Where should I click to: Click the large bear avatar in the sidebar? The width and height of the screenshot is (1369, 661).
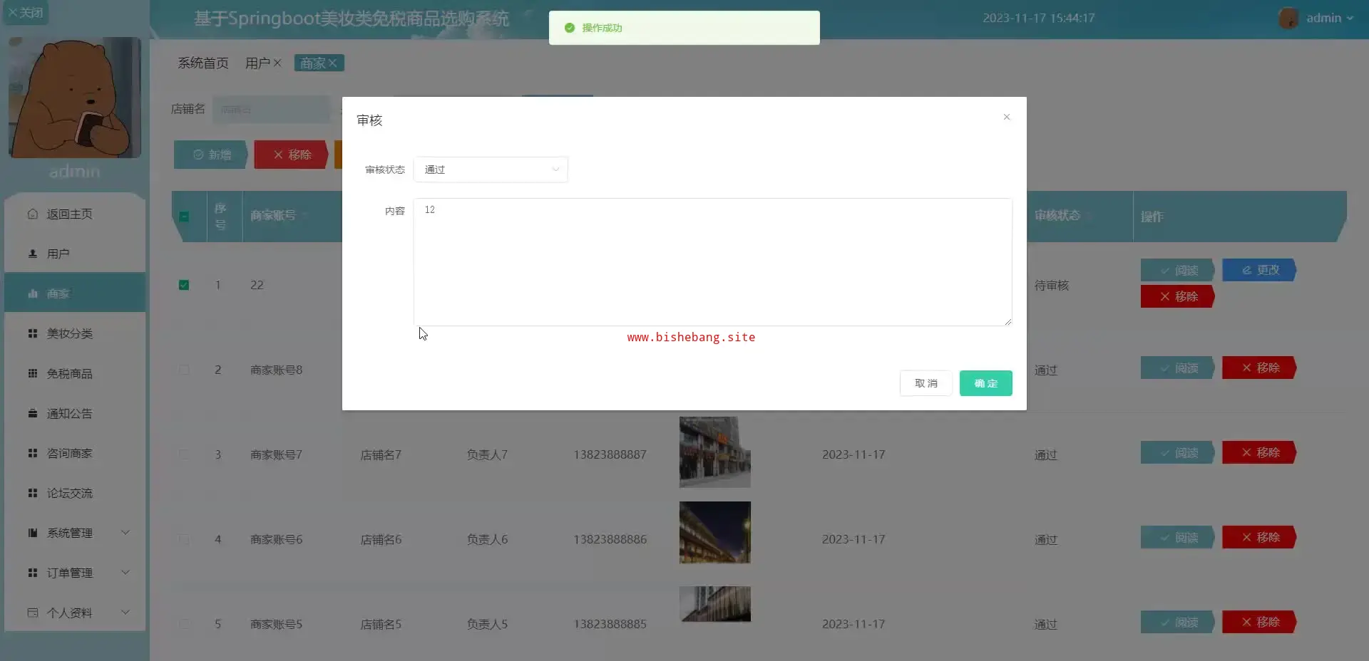(x=75, y=98)
